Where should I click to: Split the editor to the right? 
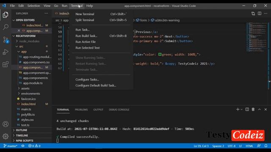tap(260, 14)
